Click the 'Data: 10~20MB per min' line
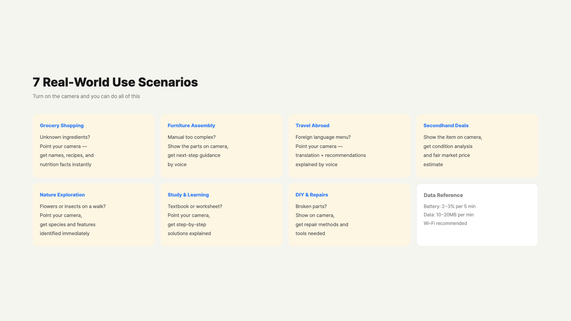Image resolution: width=571 pixels, height=321 pixels. 448,215
